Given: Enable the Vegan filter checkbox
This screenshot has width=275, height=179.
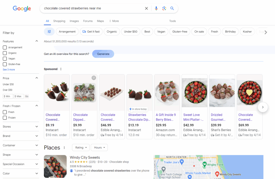Looking at the screenshot, I should click(5, 59).
